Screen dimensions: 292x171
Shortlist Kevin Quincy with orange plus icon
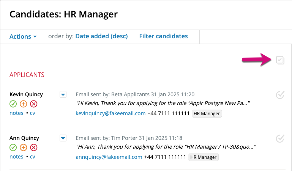coord(24,104)
